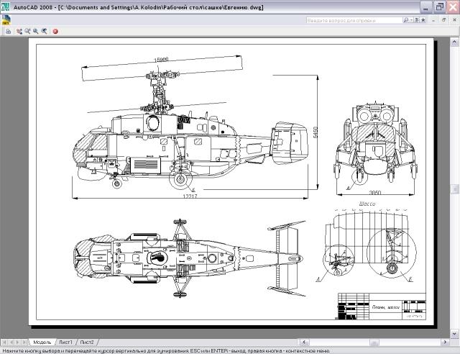Click the horizontal scrollbar thumb
Image resolution: width=460 pixels, height=354 pixels.
coord(374,342)
